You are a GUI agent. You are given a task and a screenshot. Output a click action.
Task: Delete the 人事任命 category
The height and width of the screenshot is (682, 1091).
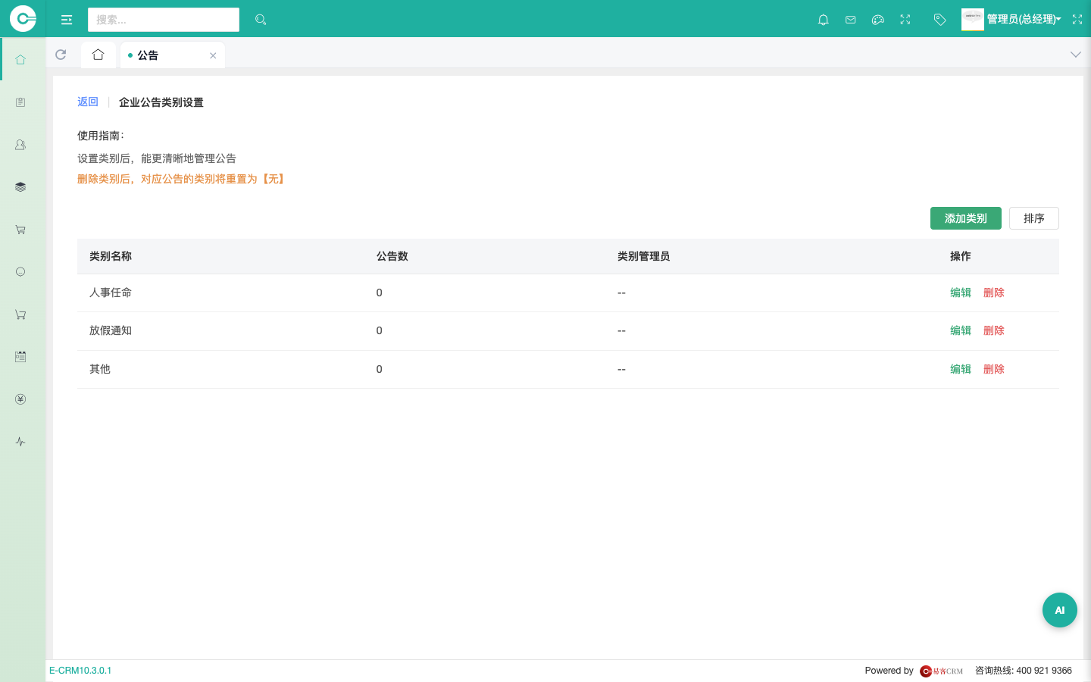click(994, 293)
